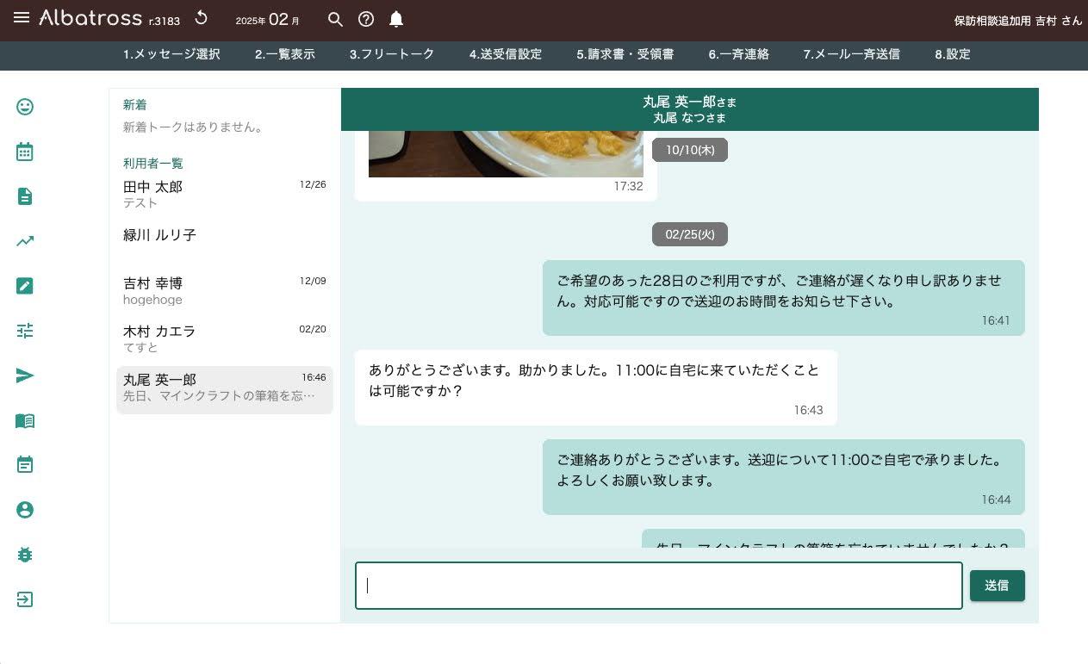Open the trending chart sidebar icon
1088x664 pixels.
click(25, 241)
